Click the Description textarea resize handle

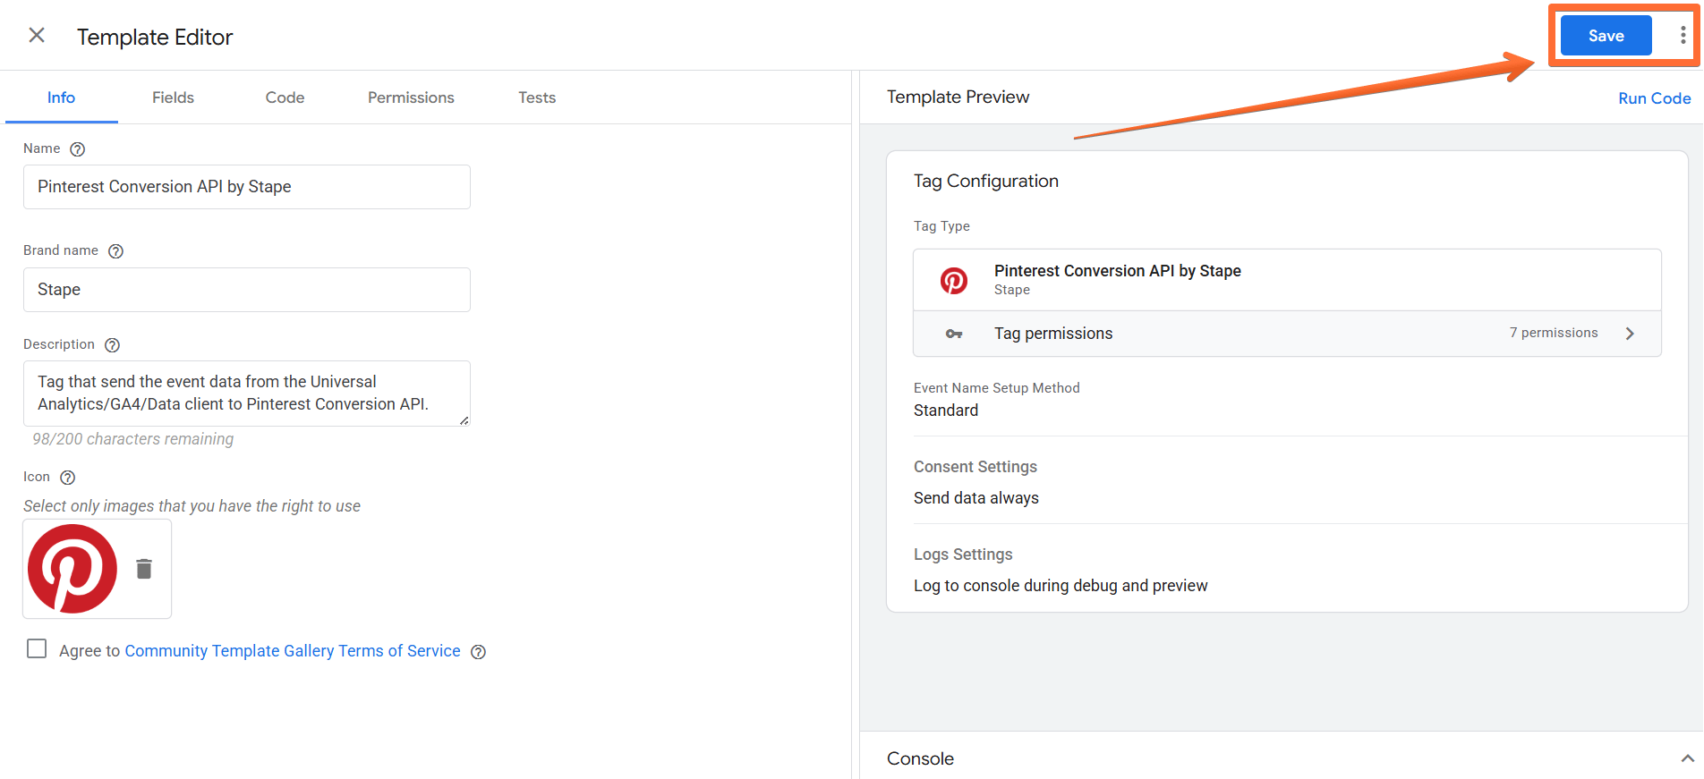point(464,420)
